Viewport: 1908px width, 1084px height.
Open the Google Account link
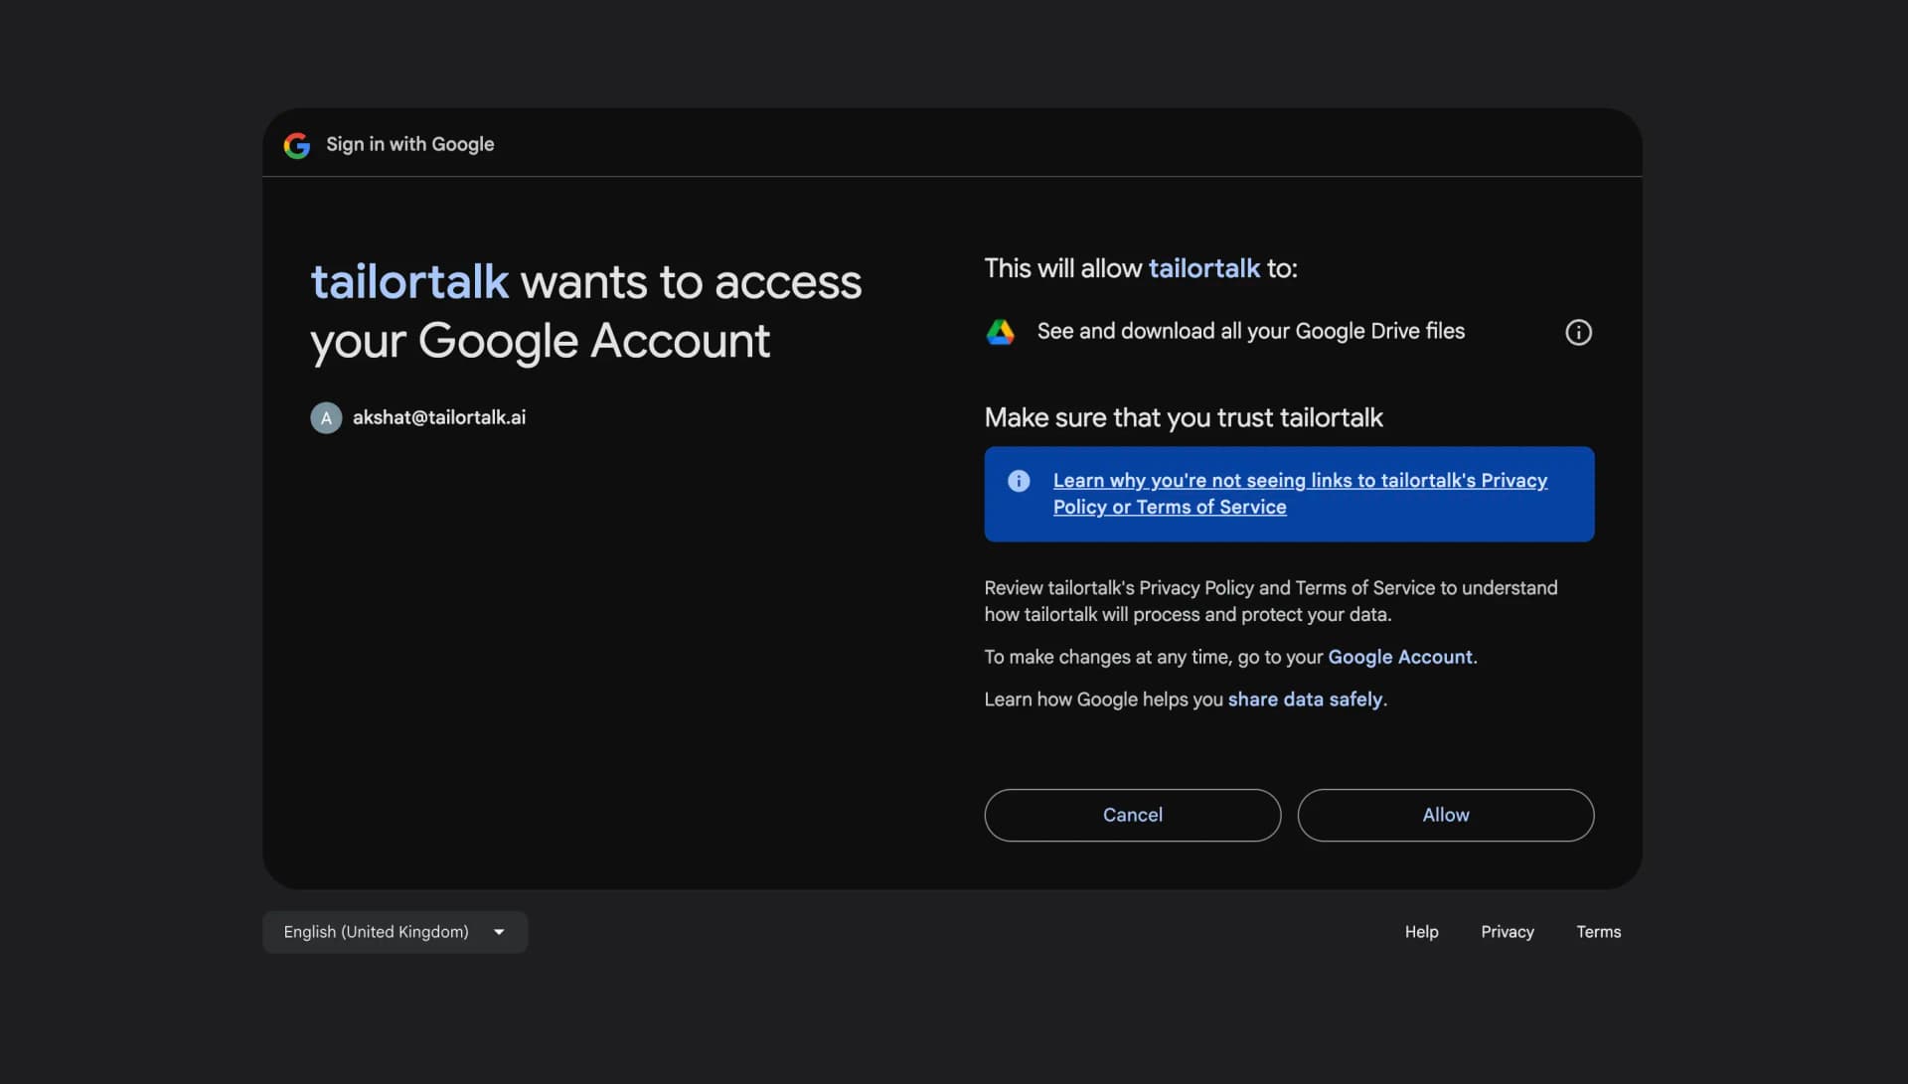click(1400, 657)
